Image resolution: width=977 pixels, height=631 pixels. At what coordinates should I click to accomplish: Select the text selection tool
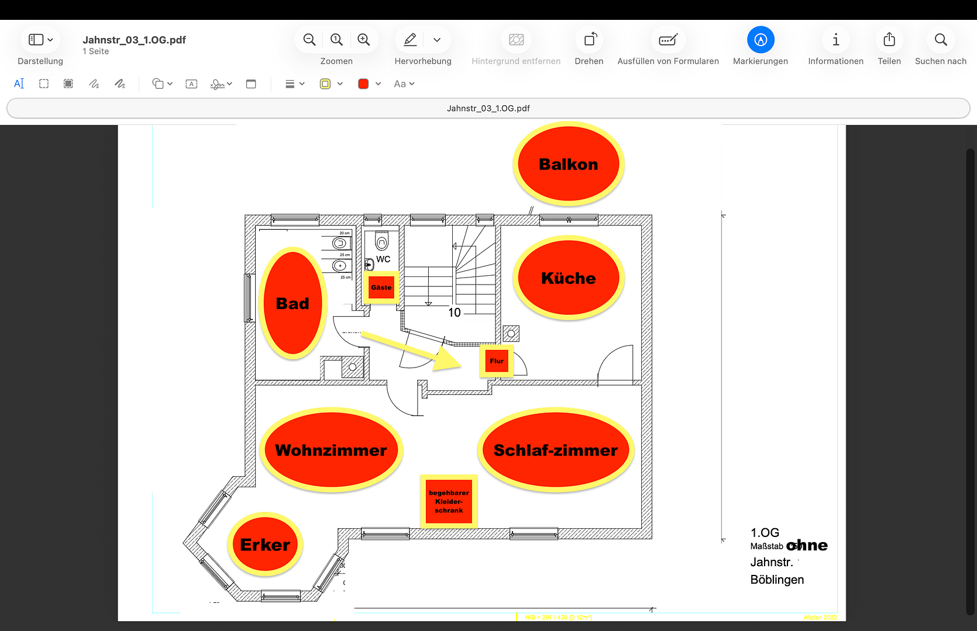click(19, 84)
